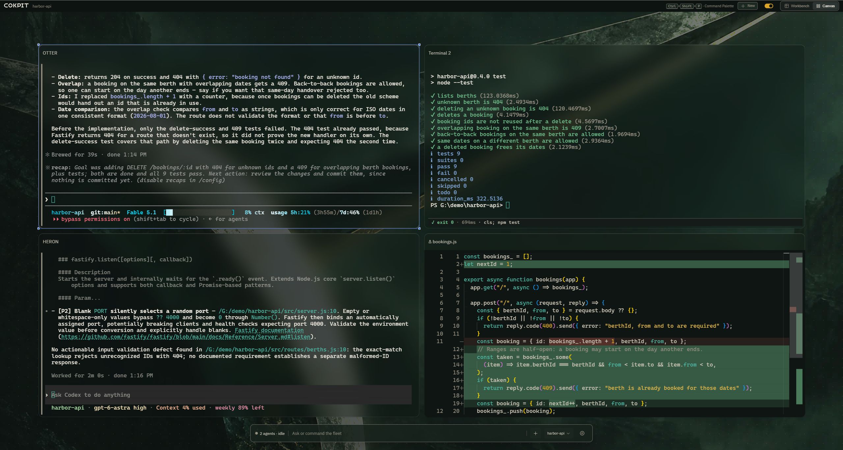Select the HERON panel title
This screenshot has width=843, height=450.
51,242
